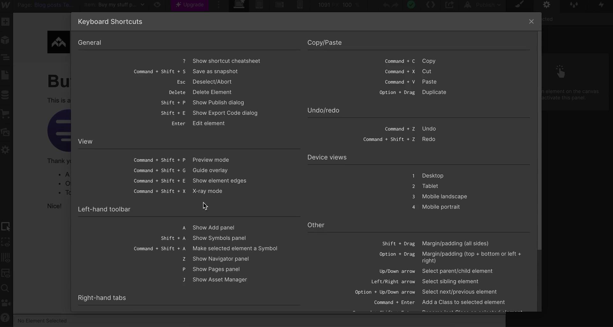613x327 pixels.
Task: Switch to Mobile landscape breakpoint icon
Action: click(x=280, y=5)
